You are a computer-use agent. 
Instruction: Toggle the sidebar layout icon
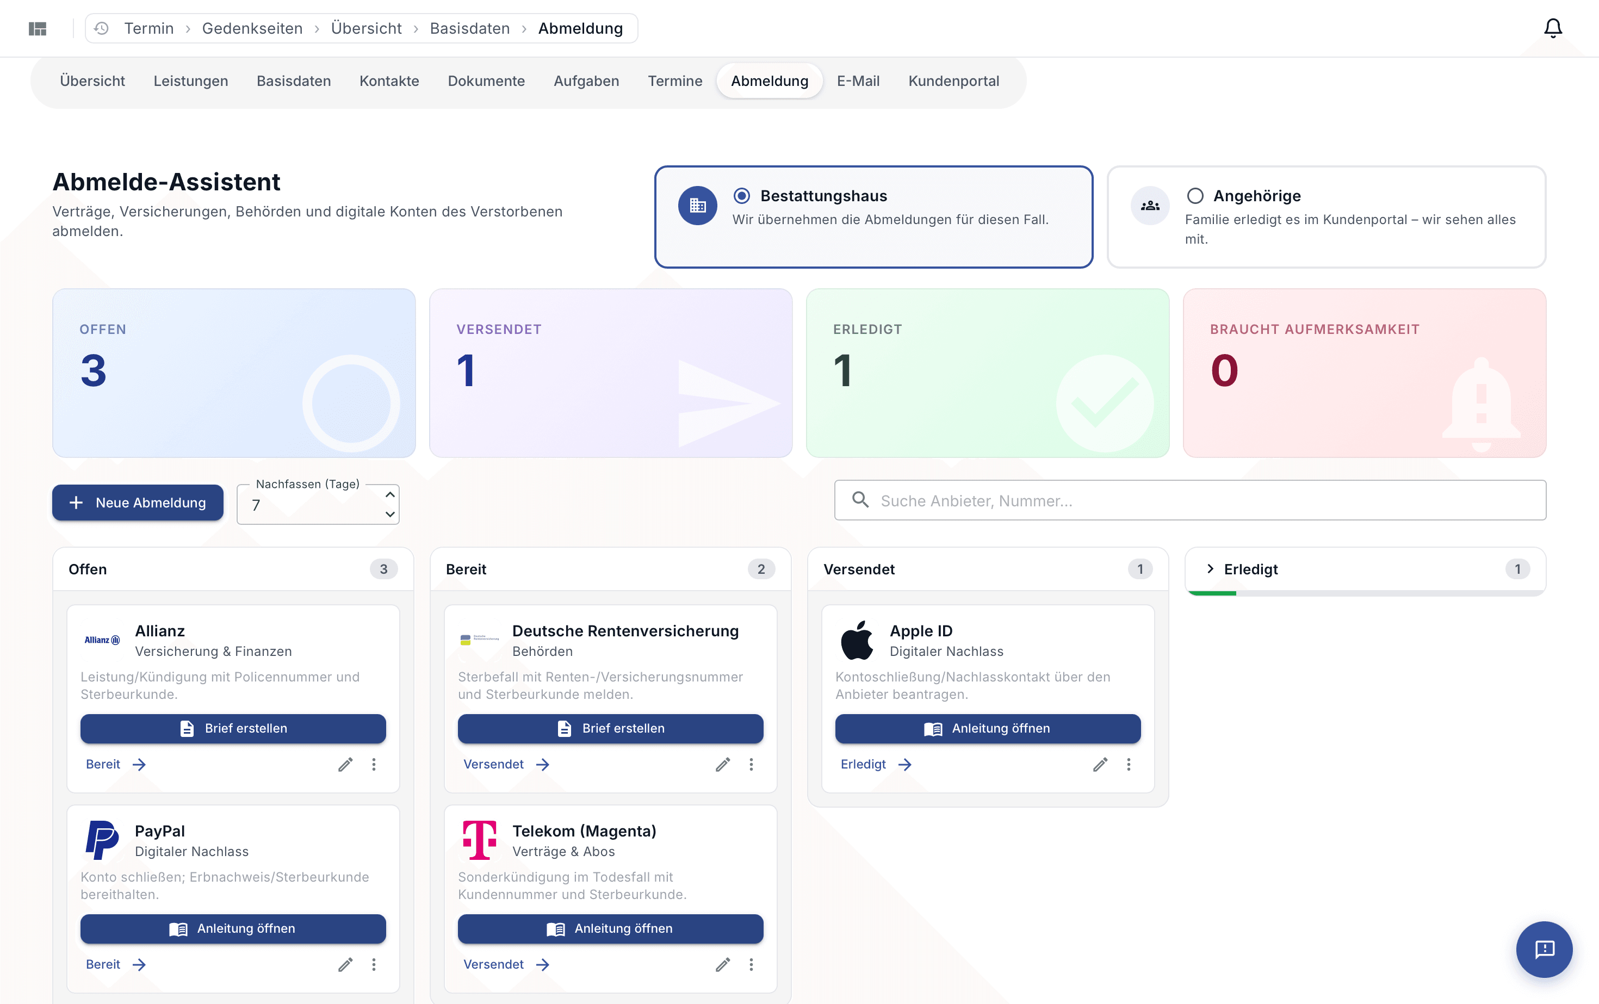[38, 28]
